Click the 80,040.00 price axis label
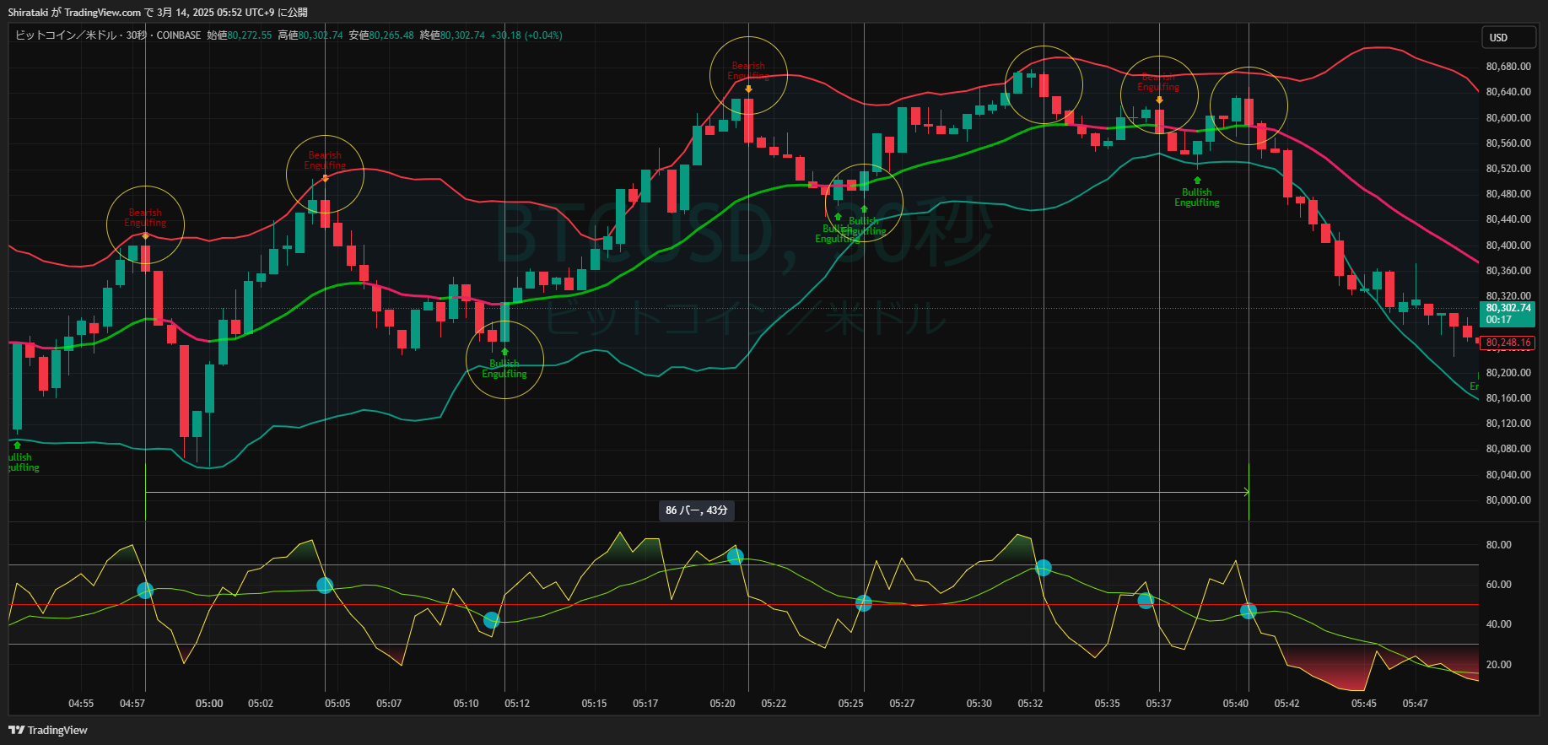 (x=1508, y=475)
